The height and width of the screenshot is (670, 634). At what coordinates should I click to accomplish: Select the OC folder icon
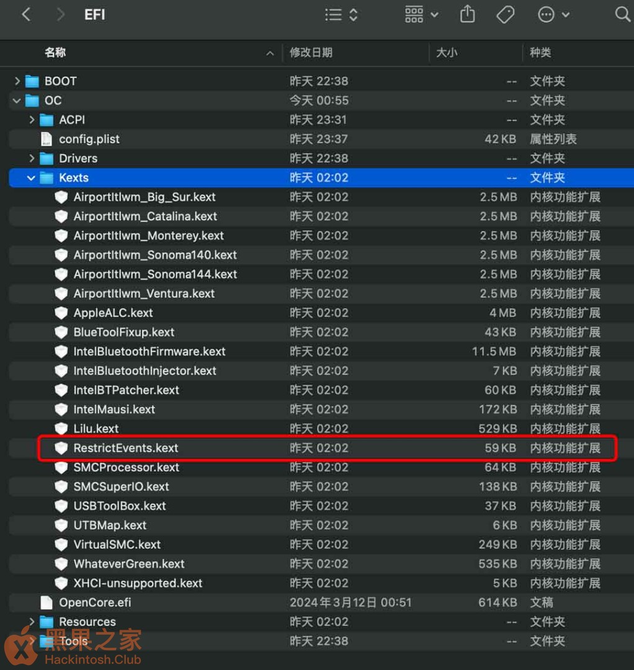[x=32, y=100]
